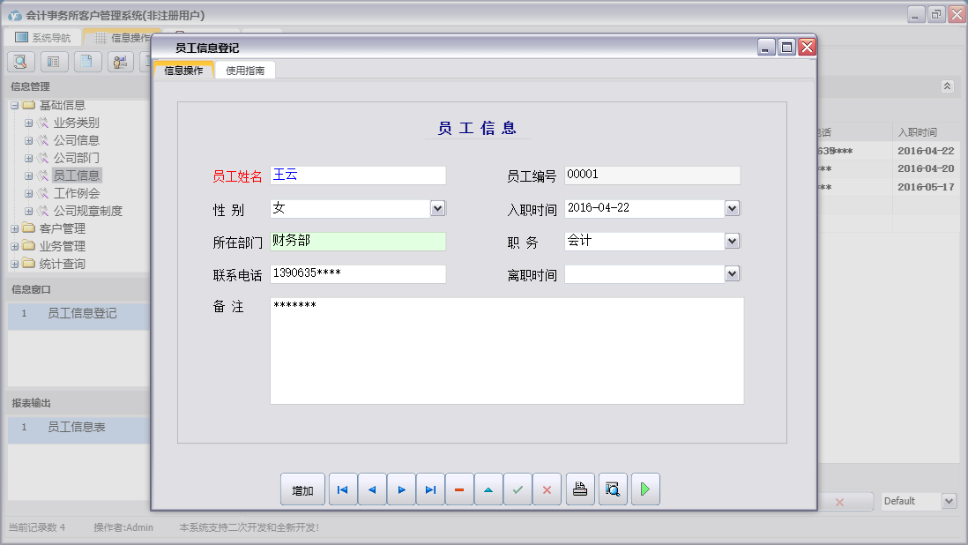Click the 员工姓名 input field
Screen dimensions: 968x545
click(357, 175)
